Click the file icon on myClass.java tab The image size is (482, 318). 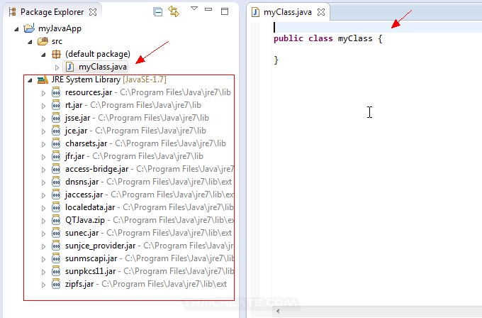tap(255, 12)
